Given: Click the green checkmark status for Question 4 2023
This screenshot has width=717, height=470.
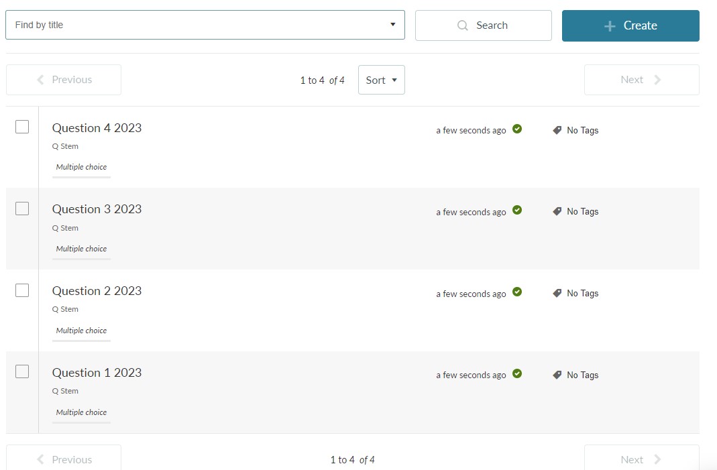Looking at the screenshot, I should [517, 129].
